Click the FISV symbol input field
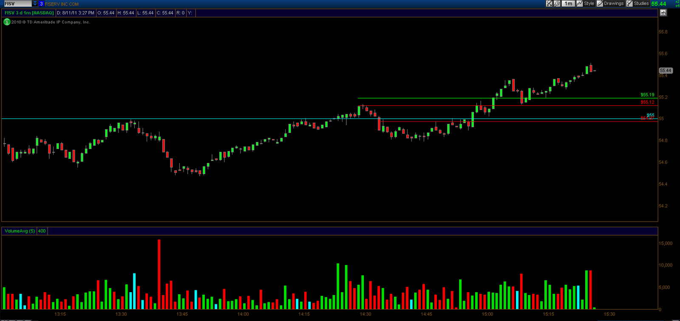The height and width of the screenshot is (321, 680). point(17,3)
